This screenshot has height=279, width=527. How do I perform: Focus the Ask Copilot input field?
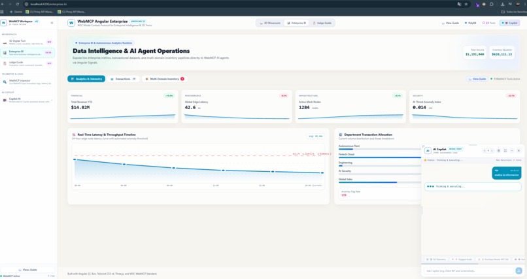(469, 271)
